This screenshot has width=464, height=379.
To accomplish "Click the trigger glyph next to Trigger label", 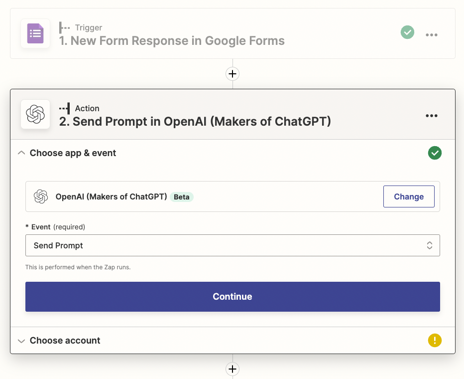I will pos(64,27).
